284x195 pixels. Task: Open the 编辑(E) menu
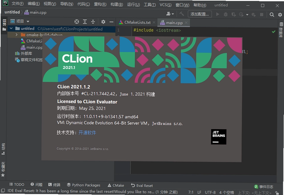[x=34, y=4]
